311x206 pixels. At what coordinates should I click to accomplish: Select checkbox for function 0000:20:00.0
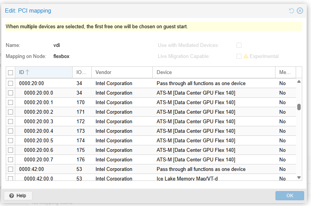pos(11,93)
